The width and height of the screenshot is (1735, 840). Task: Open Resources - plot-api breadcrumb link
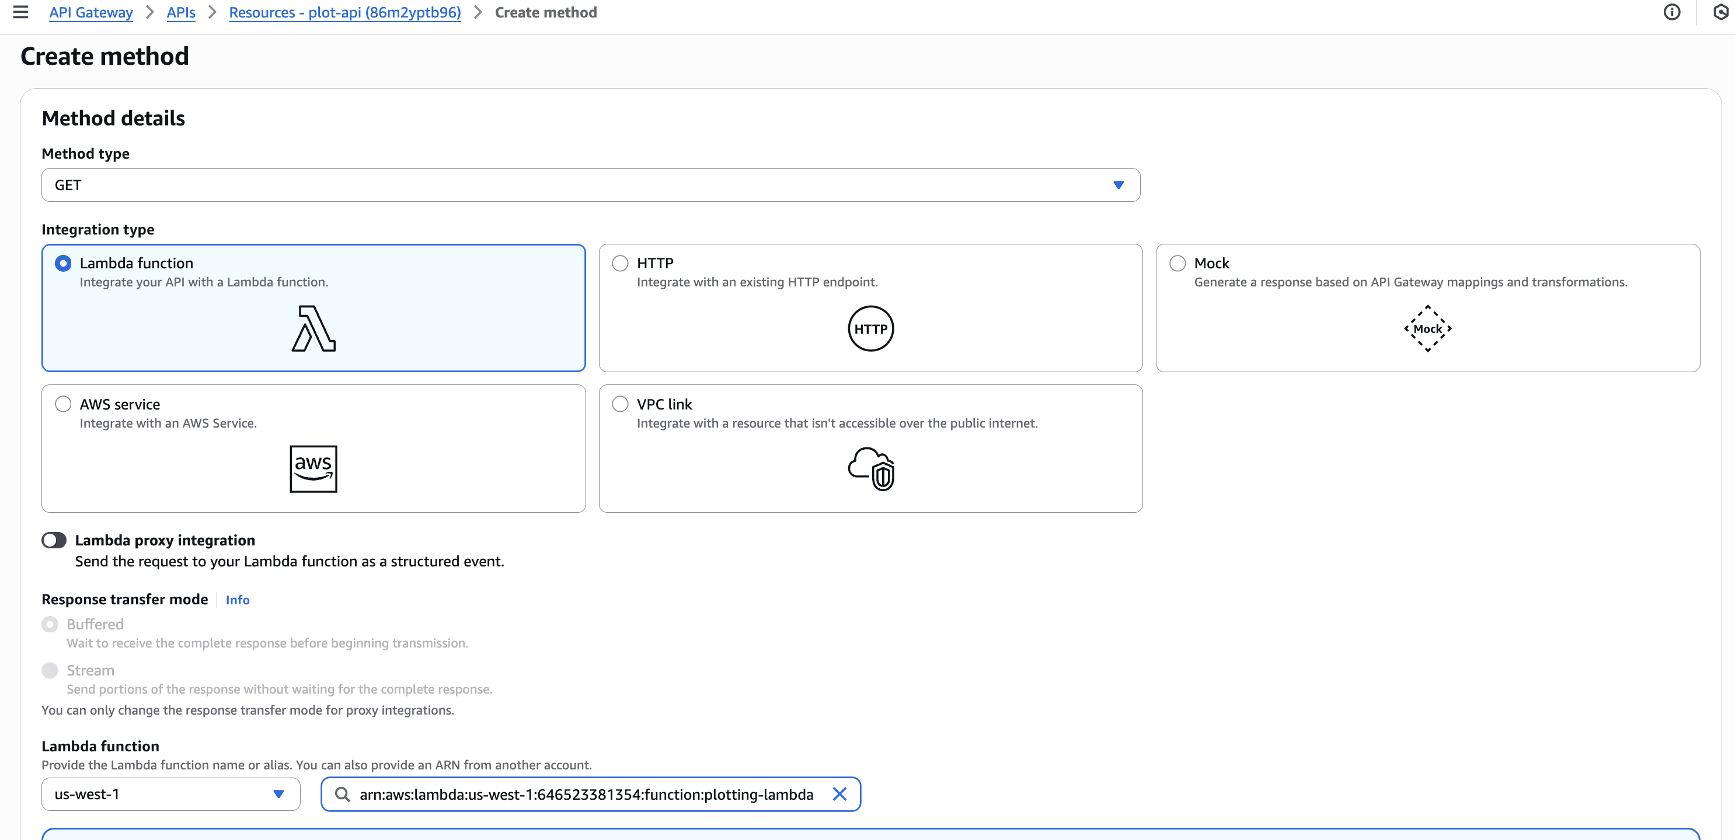coord(345,12)
